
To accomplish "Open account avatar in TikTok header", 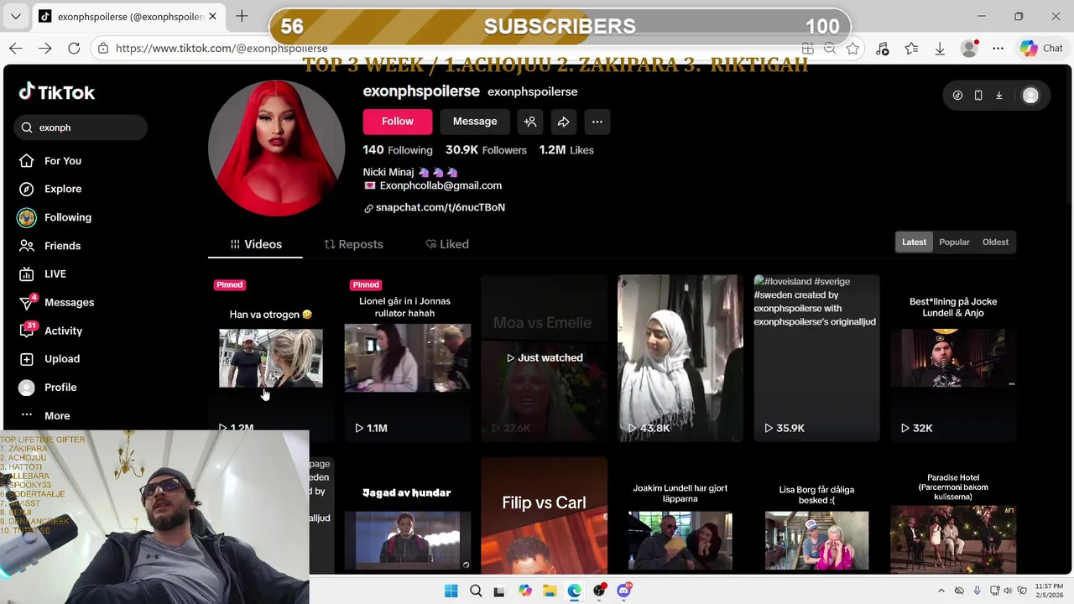I will click(x=1030, y=96).
